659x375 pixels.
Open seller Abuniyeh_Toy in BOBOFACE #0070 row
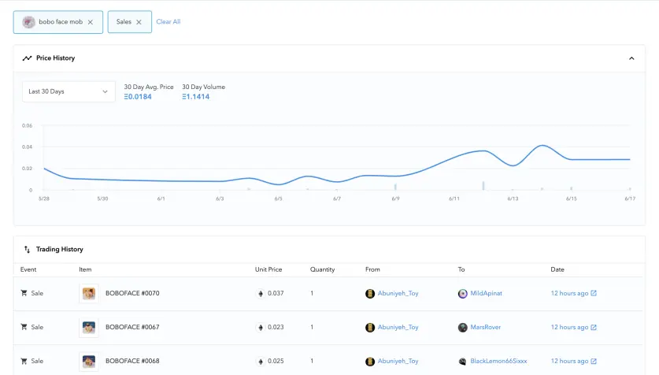pyautogui.click(x=398, y=293)
